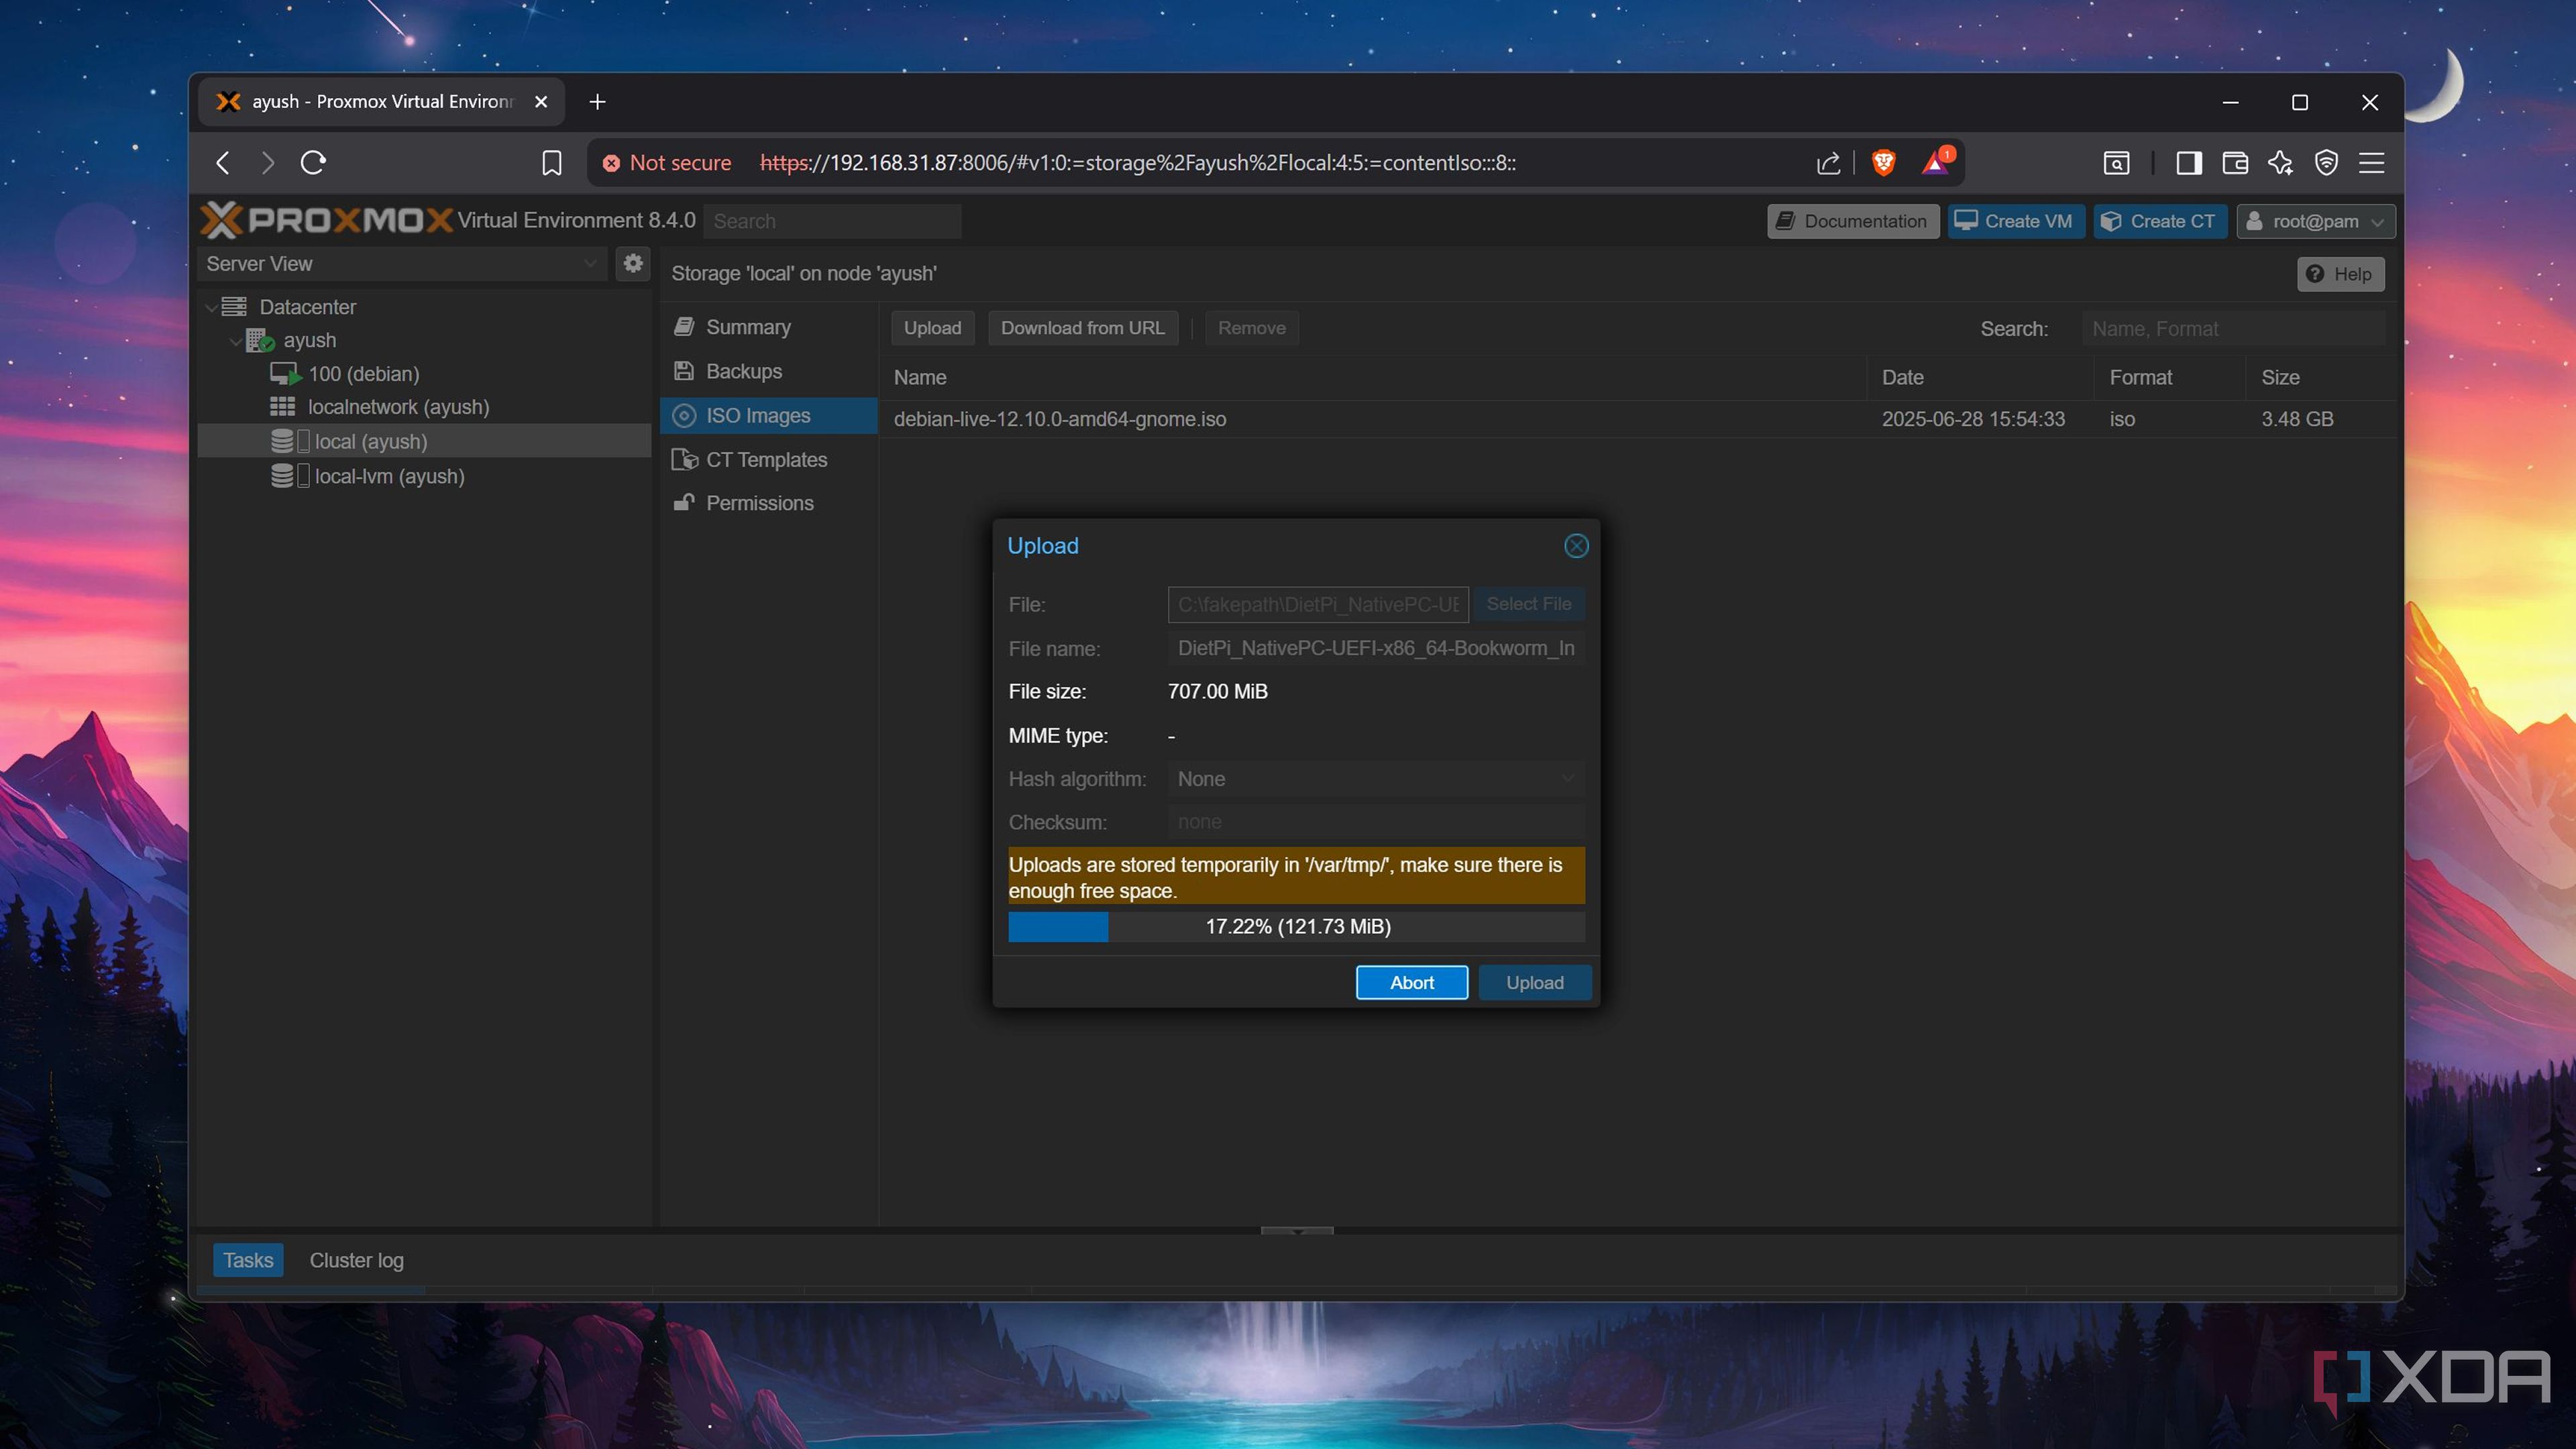Switch to the Tasks tab
The image size is (2576, 1449).
coord(248,1260)
